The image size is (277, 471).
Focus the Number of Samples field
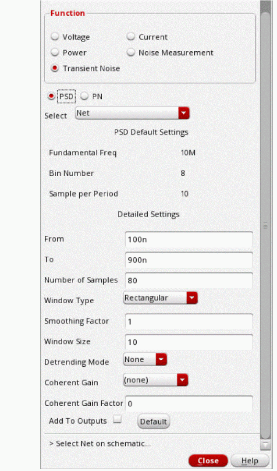(188, 280)
